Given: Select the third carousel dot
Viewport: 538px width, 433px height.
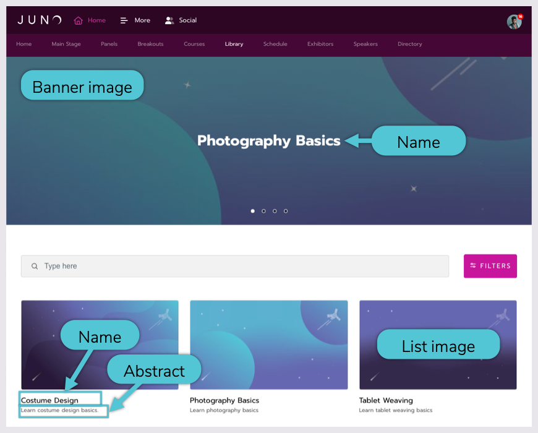Looking at the screenshot, I should pyautogui.click(x=275, y=211).
